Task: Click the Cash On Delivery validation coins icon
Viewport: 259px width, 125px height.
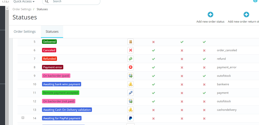Action: click(x=131, y=110)
